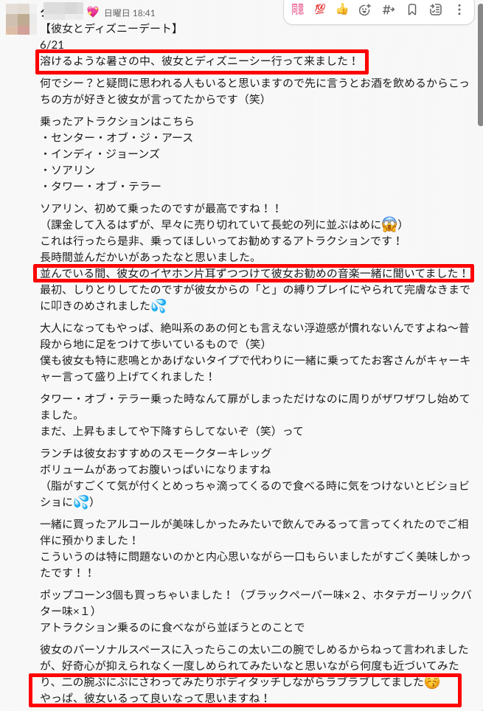483x711 pixels.
Task: Open the poster's profile avatar
Action: (21, 19)
